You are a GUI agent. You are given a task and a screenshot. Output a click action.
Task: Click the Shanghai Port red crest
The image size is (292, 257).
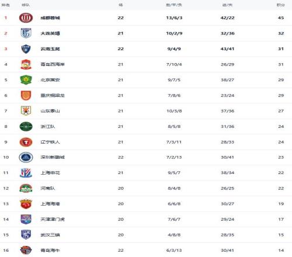click(26, 204)
